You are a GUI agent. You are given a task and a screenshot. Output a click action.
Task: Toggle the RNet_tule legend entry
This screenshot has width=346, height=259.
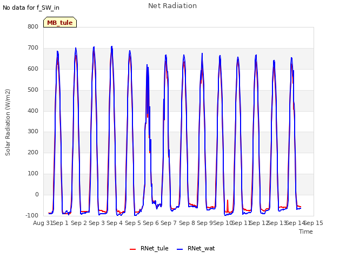(149, 248)
